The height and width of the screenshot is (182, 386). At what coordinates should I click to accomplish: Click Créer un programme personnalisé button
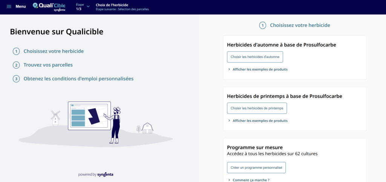[256, 167]
